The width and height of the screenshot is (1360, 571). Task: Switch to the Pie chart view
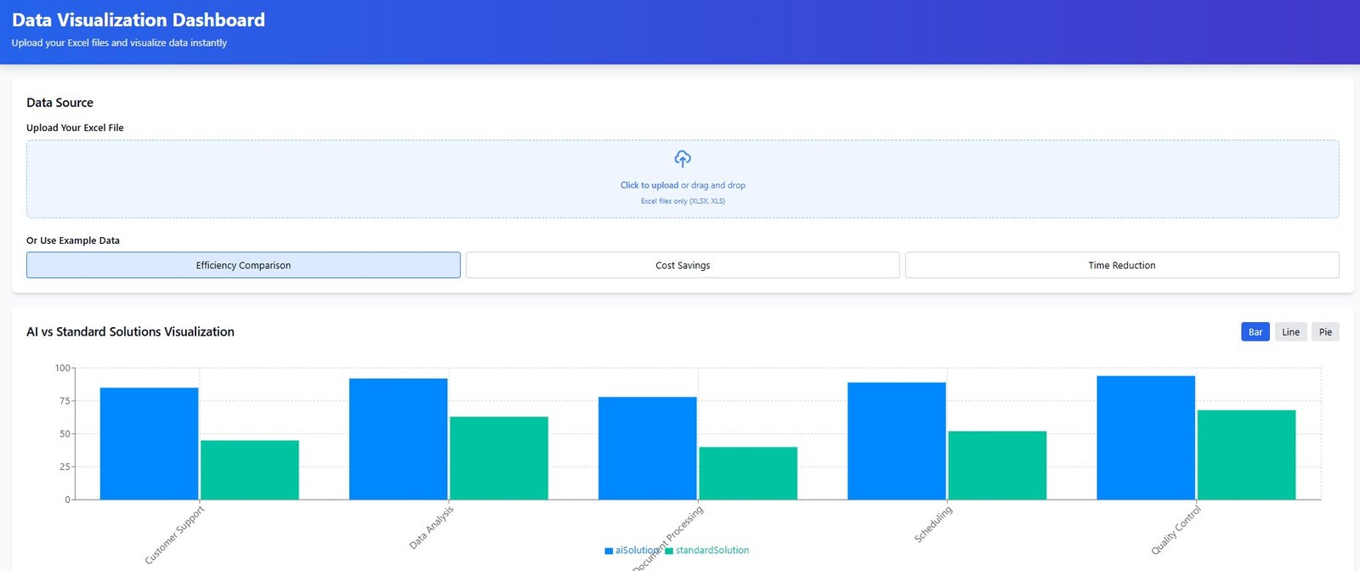(x=1325, y=332)
